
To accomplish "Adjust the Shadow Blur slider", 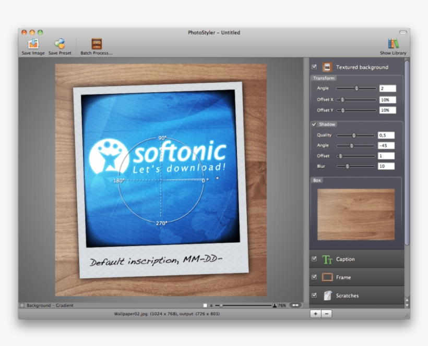I will (x=355, y=166).
